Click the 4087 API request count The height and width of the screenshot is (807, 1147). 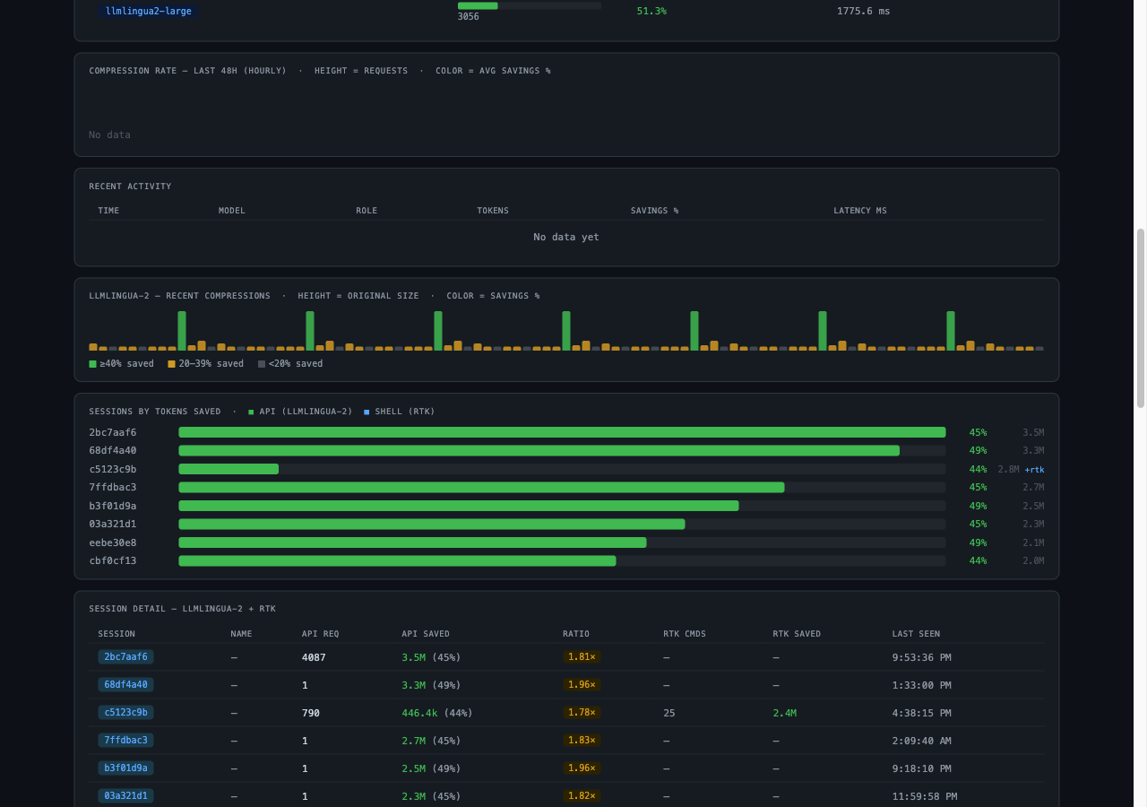click(314, 657)
